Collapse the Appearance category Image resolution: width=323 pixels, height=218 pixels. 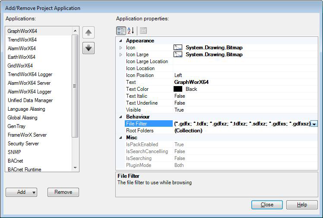pyautogui.click(x=120, y=41)
